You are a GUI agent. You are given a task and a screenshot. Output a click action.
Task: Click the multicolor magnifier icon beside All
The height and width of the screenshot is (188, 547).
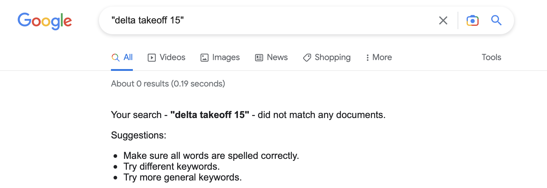pyautogui.click(x=115, y=57)
